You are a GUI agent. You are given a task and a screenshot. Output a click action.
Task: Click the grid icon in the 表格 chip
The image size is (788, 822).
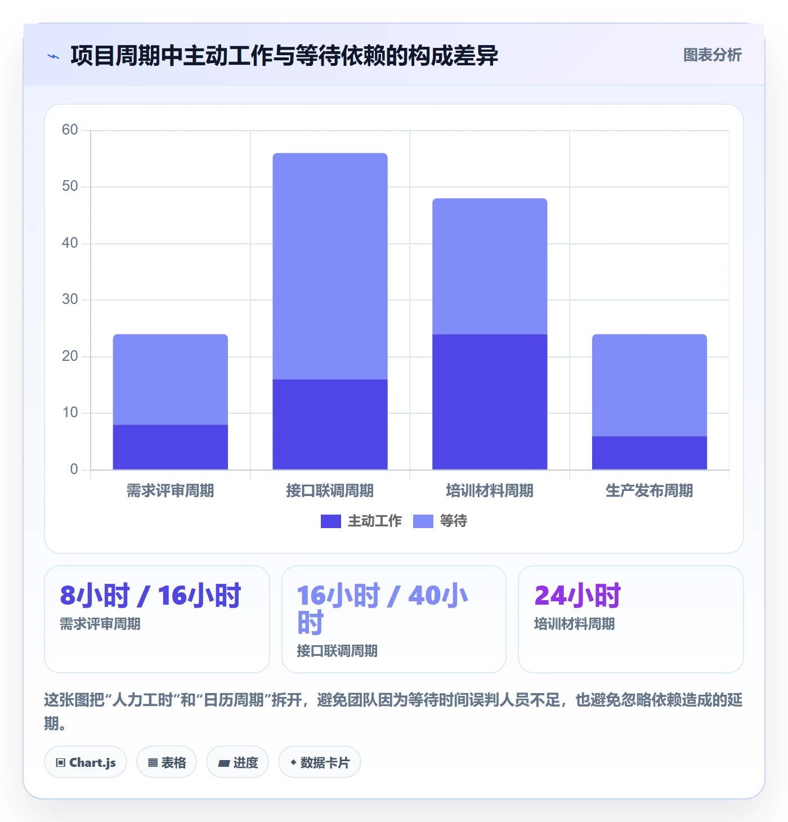tap(153, 763)
